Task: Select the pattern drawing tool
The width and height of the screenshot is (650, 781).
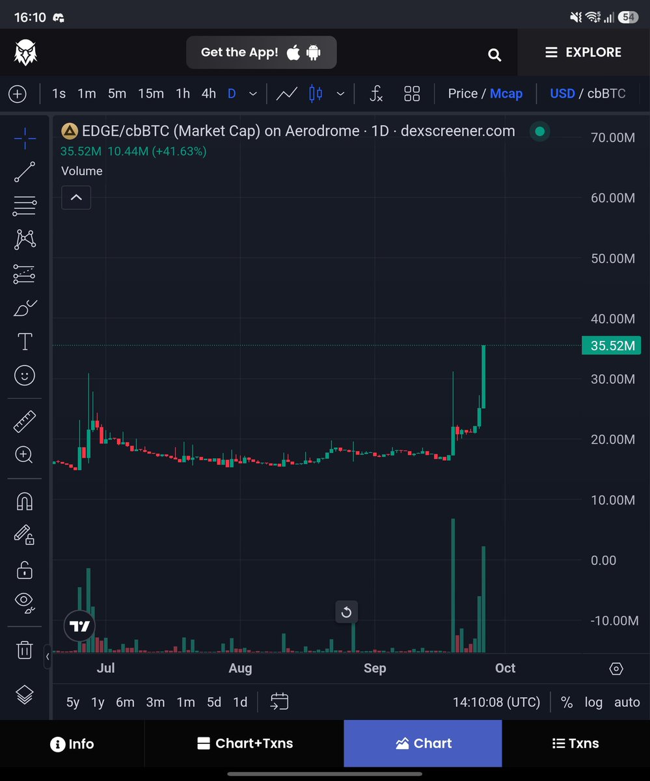Action: (x=25, y=240)
